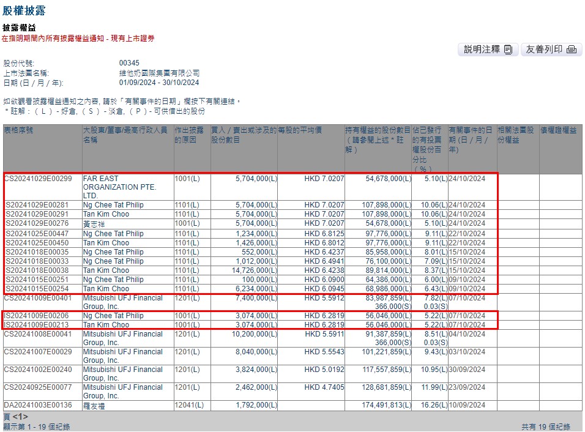Open FAR EAST ORGANIZATION PTE. LTD. shareholder link

(119, 187)
